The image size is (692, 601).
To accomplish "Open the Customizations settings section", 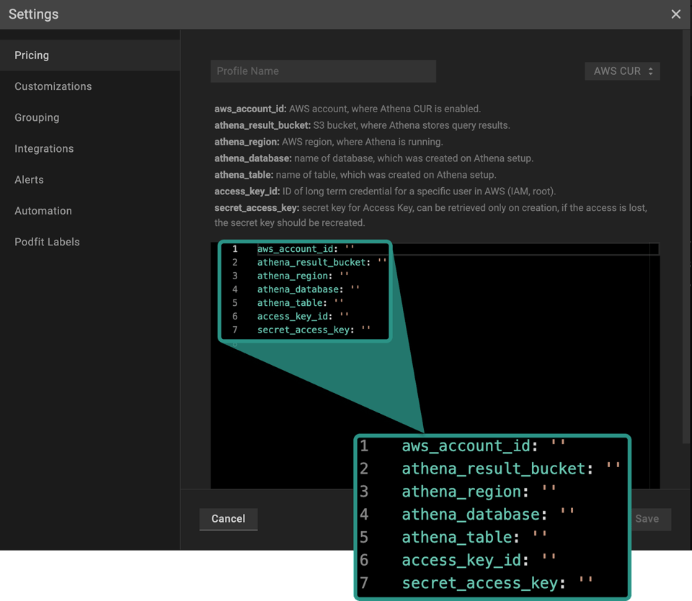I will coord(90,86).
